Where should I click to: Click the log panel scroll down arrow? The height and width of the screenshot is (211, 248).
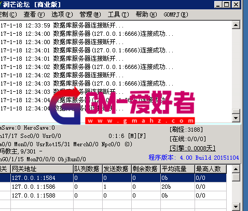pos(236,118)
